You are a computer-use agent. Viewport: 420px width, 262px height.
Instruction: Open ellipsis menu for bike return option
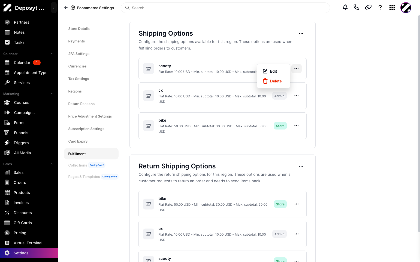pyautogui.click(x=297, y=204)
